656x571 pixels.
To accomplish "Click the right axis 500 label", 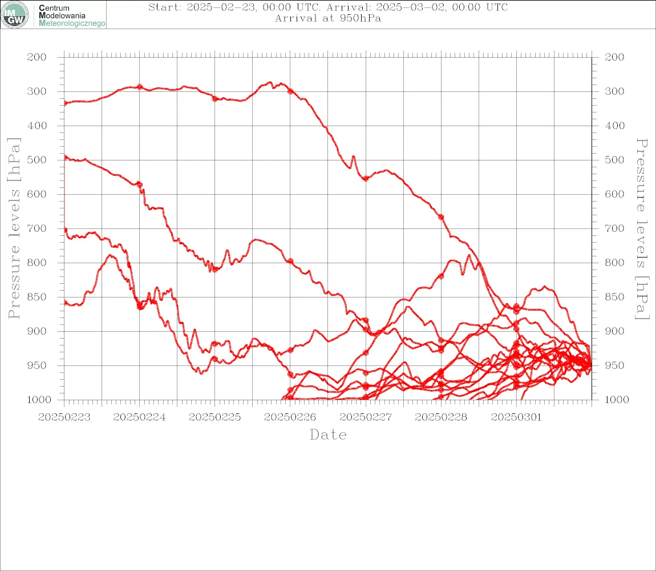I will [x=614, y=160].
